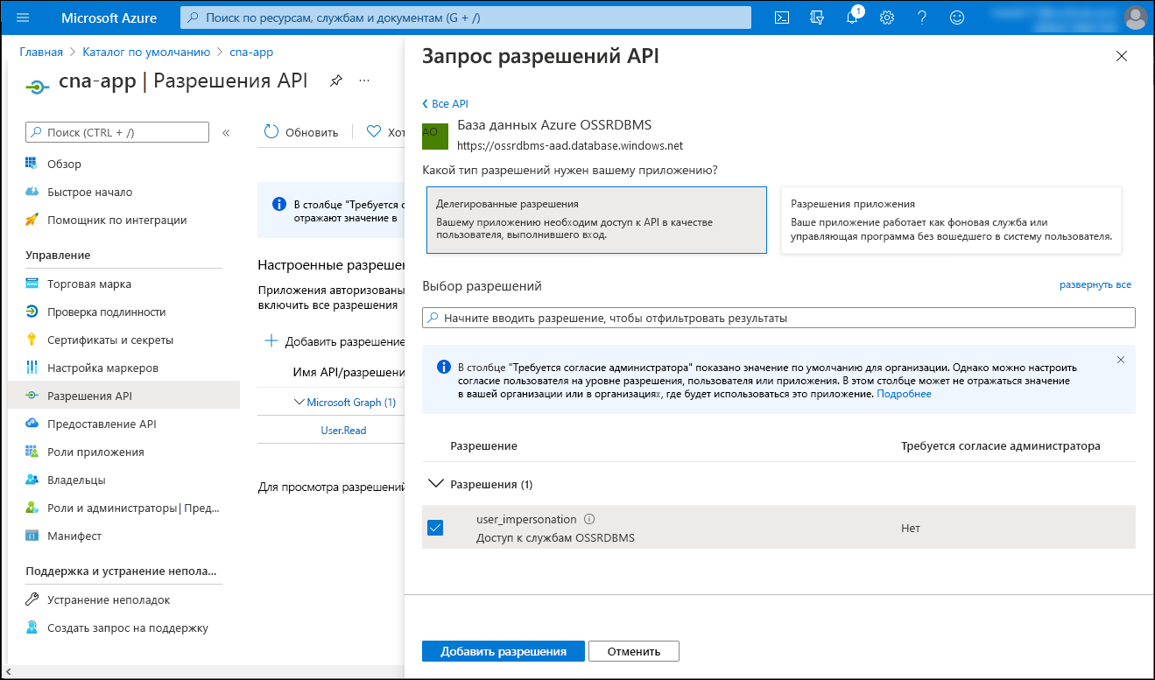Collapse the Разрешения (1) group
This screenshot has width=1155, height=680.
(435, 484)
